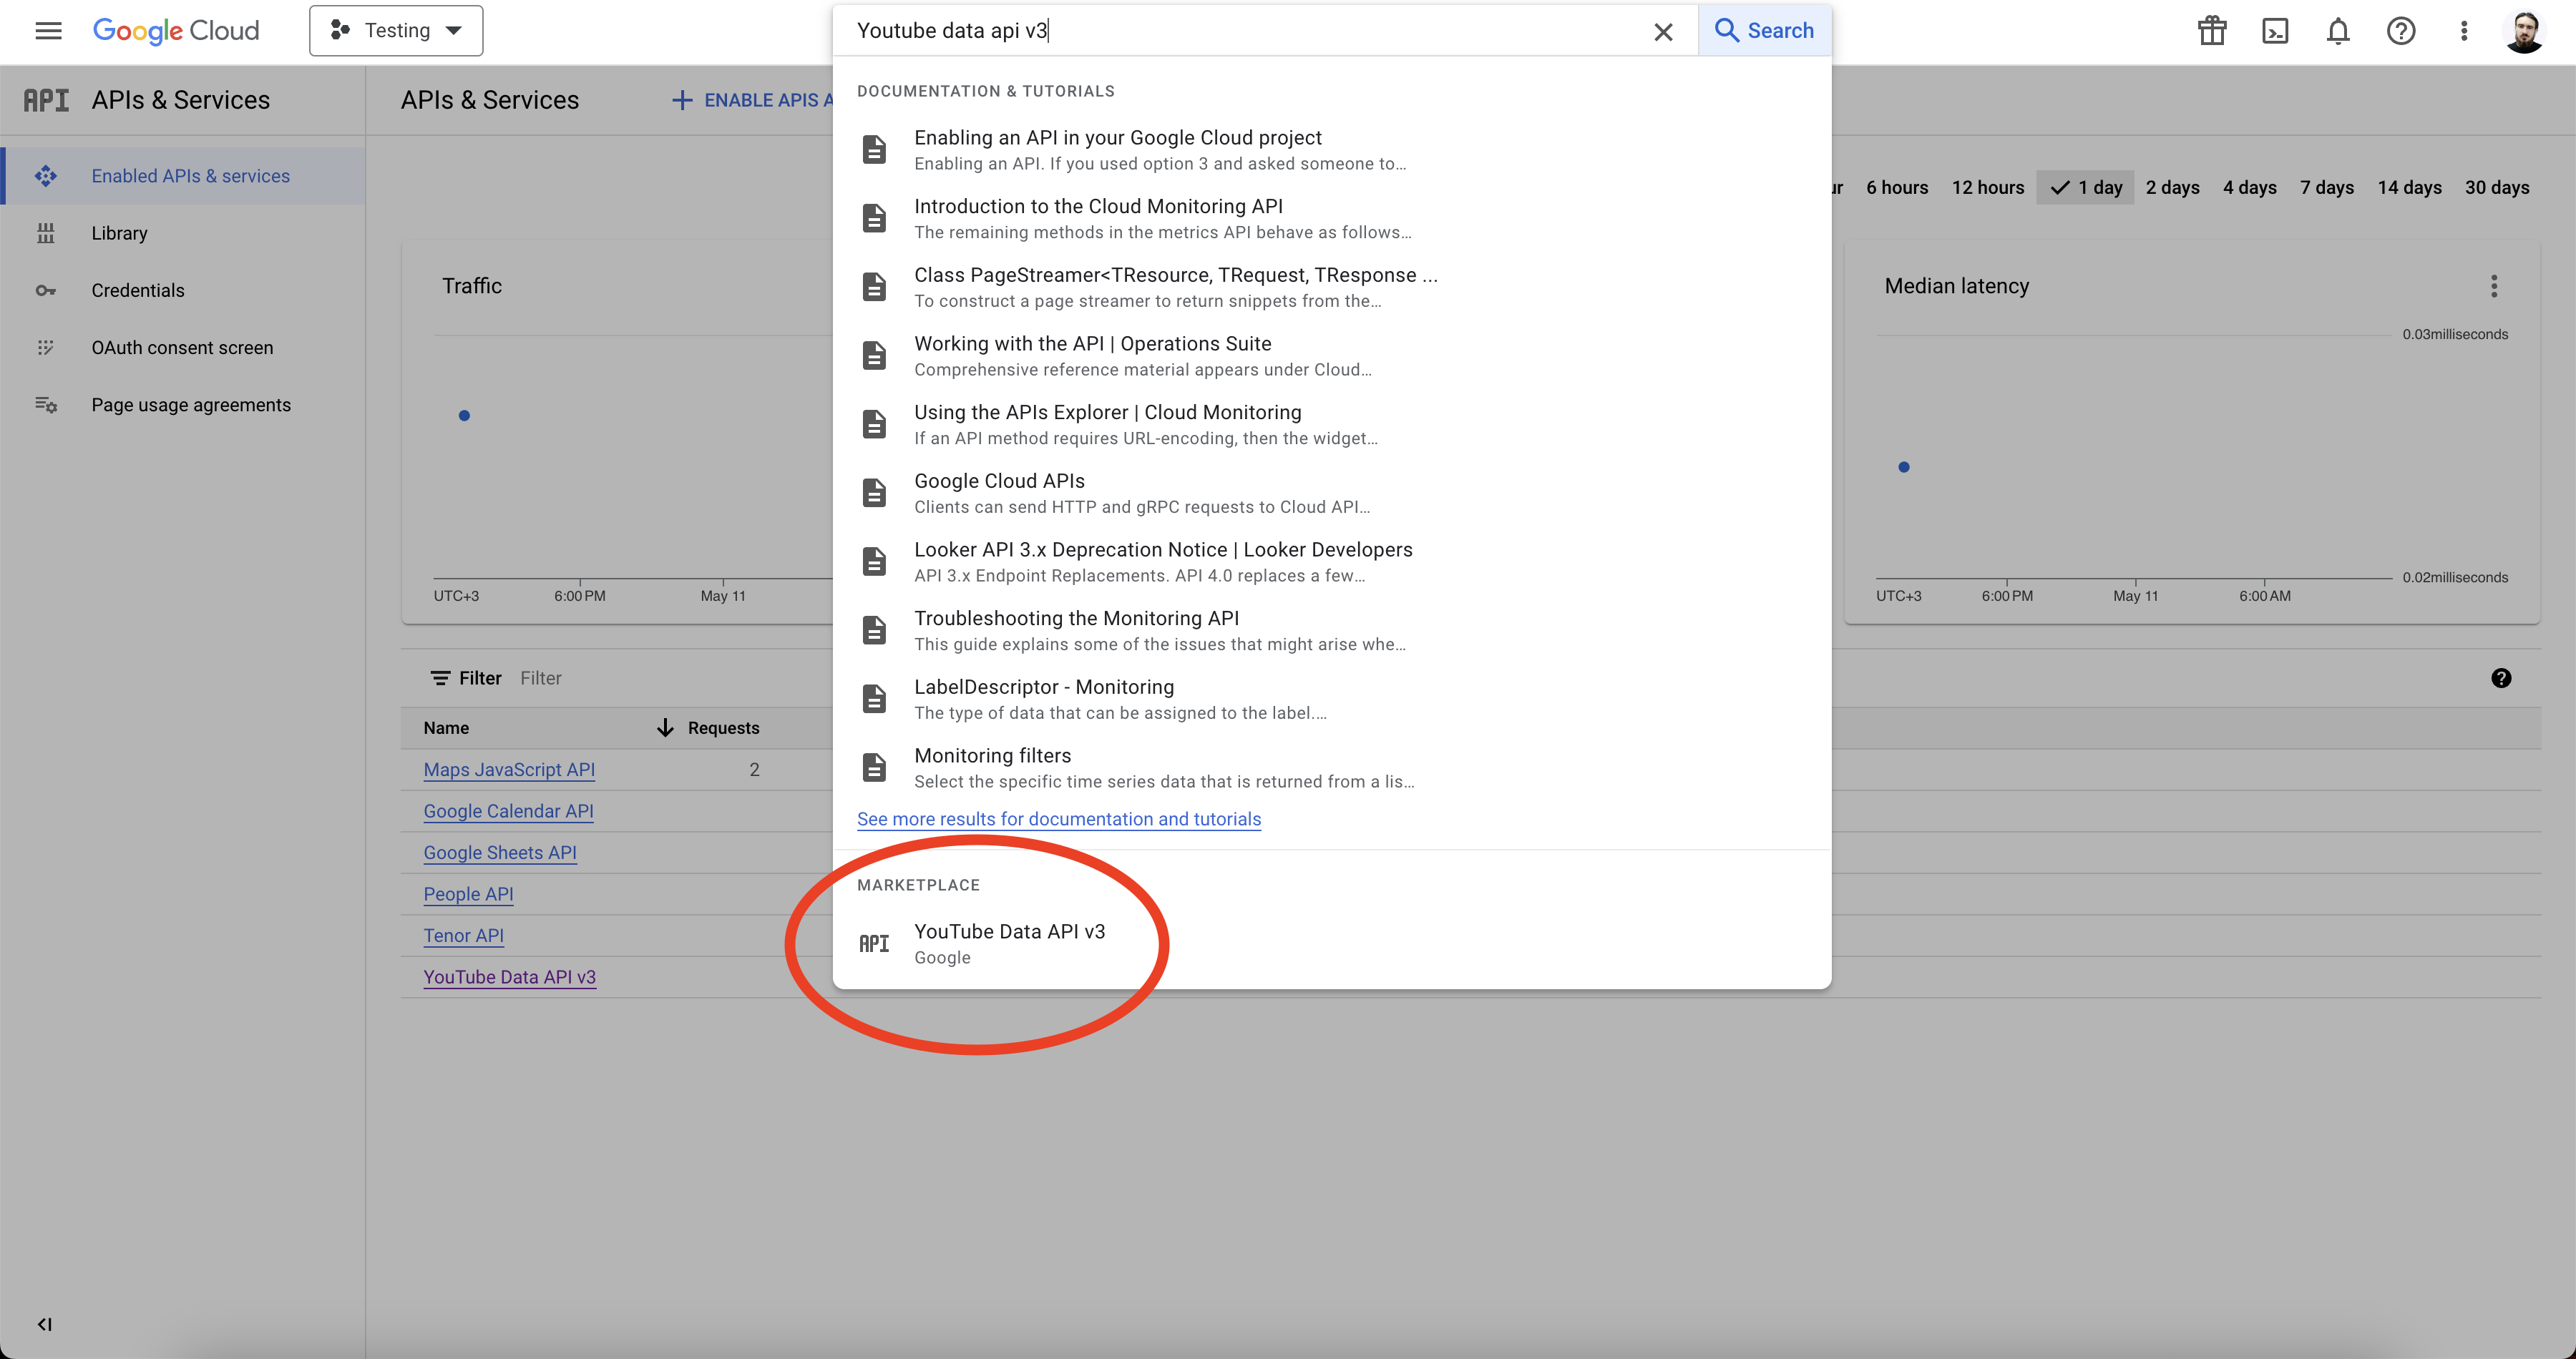Open LabelDescriptor - Monitoring result
The image size is (2576, 1359).
pos(1332,700)
